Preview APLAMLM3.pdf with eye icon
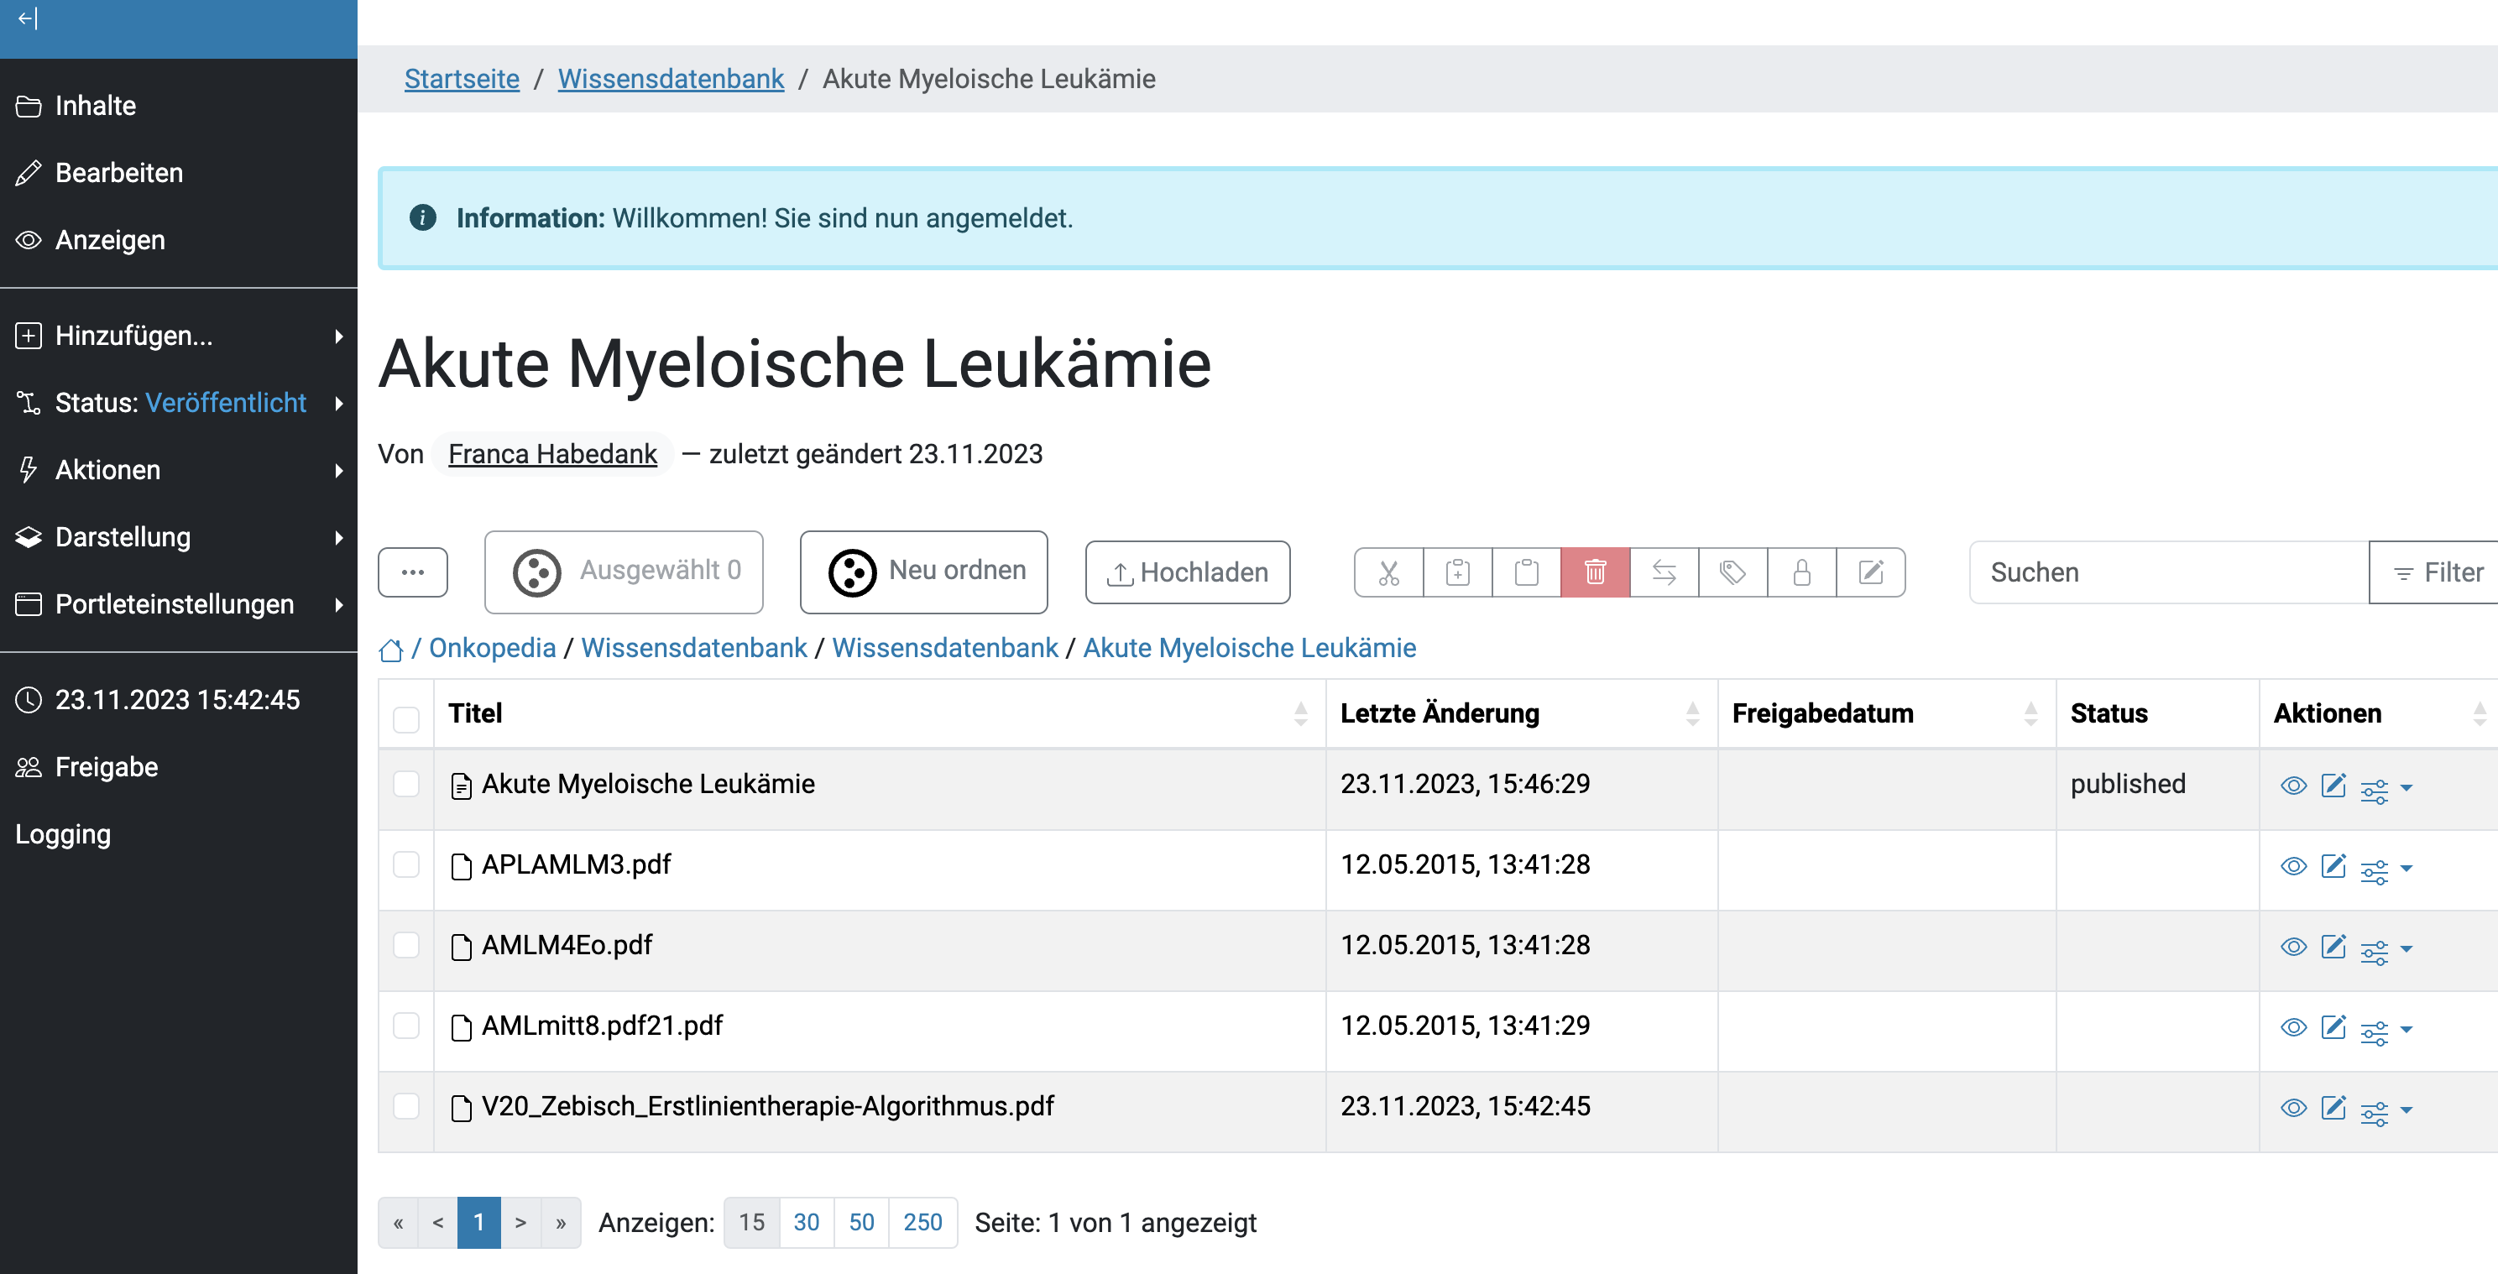The image size is (2498, 1274). [2293, 866]
